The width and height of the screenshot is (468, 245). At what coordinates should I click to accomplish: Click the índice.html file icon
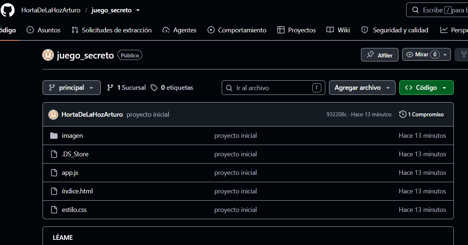pyautogui.click(x=54, y=191)
